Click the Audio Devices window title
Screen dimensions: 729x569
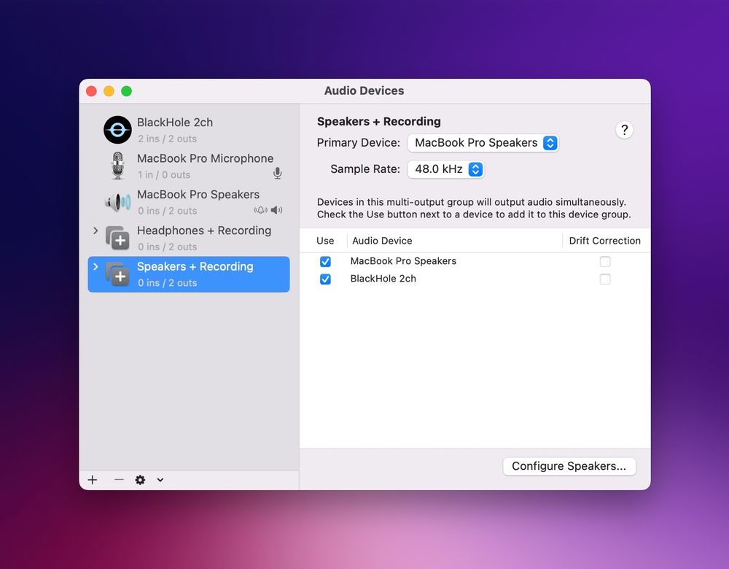pos(364,90)
